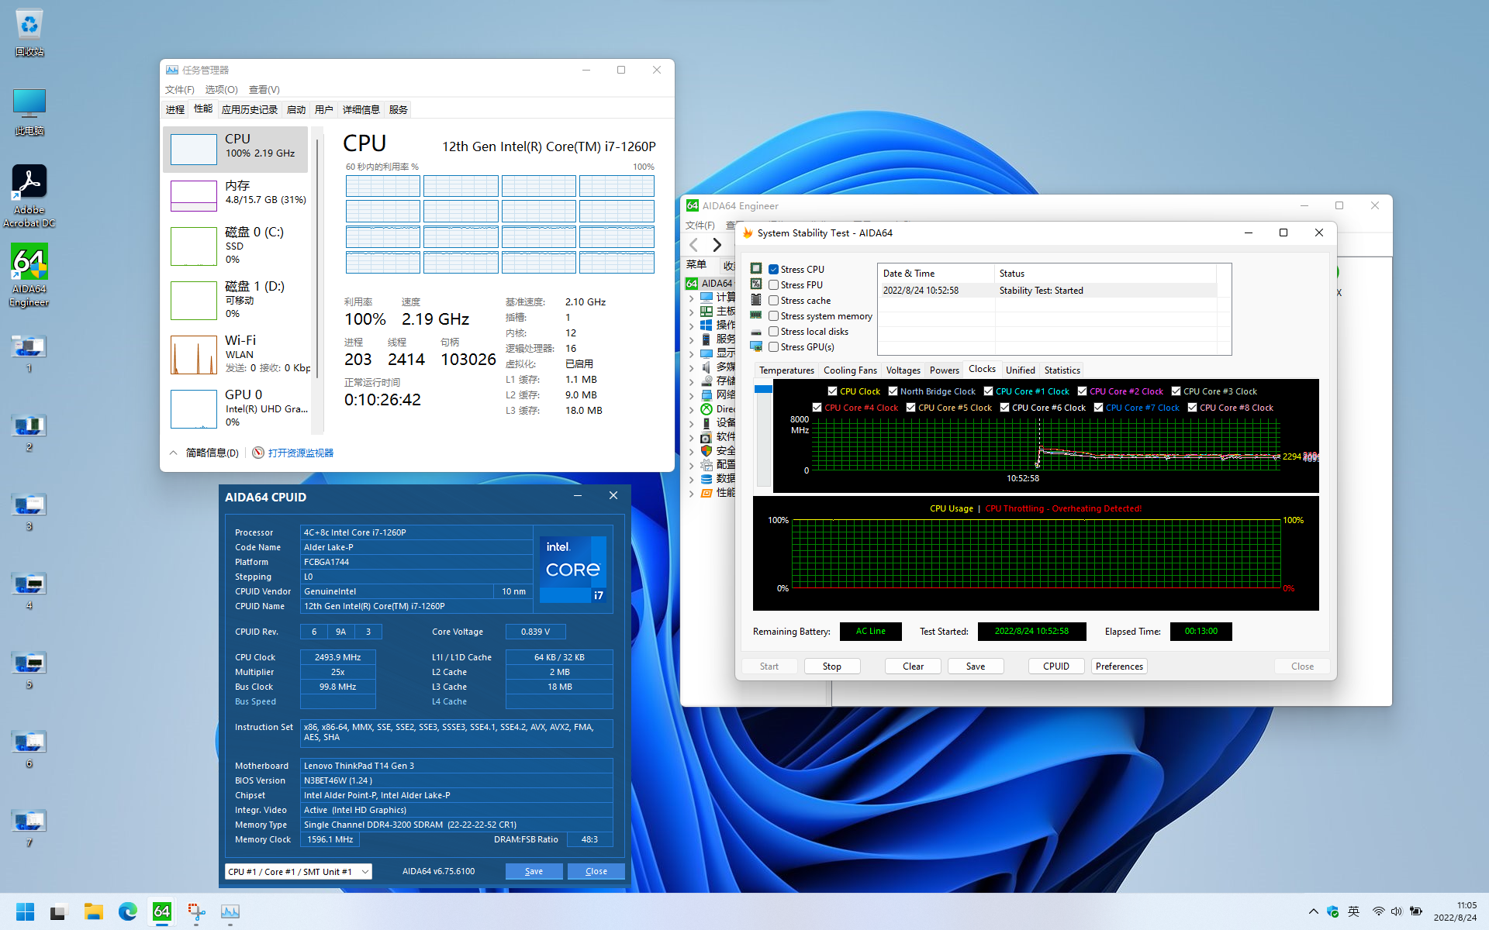Toggle North Bridge Clock graph checkbox
Screen dimensions: 1489x930
point(893,391)
